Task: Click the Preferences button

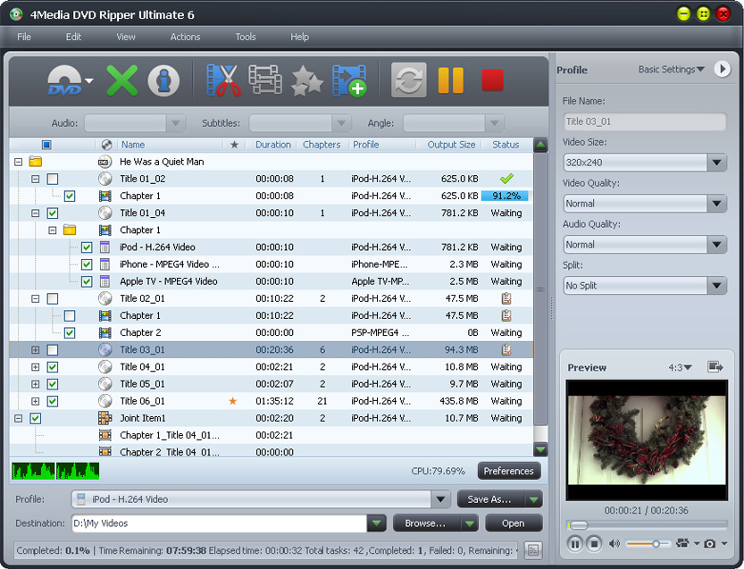Action: pyautogui.click(x=508, y=471)
